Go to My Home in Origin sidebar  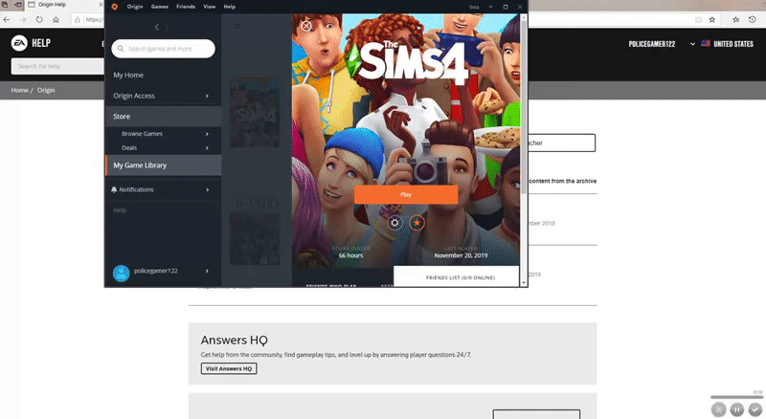128,76
